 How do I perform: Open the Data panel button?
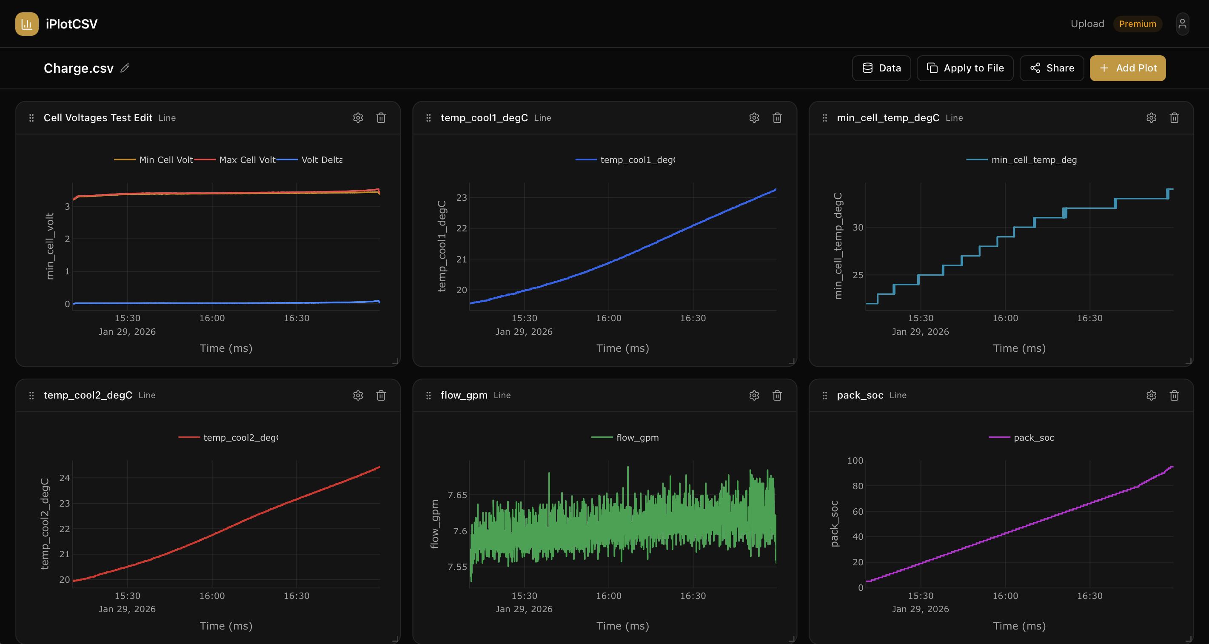[881, 68]
